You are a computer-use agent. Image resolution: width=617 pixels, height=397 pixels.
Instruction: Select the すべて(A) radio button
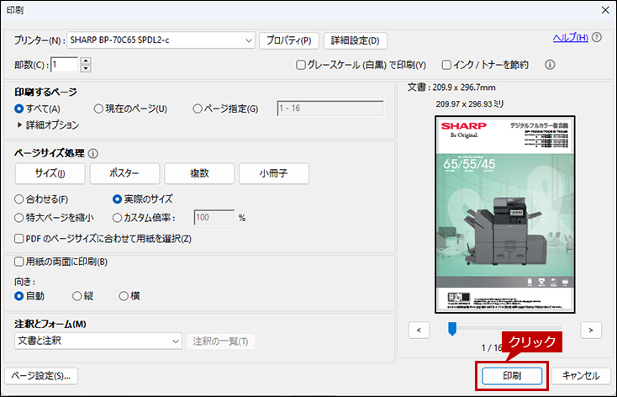(18, 109)
